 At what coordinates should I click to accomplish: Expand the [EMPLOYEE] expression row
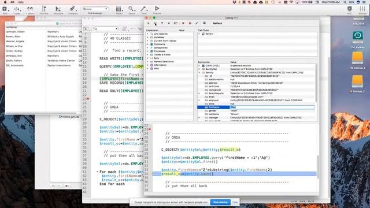pyautogui.click(x=199, y=66)
